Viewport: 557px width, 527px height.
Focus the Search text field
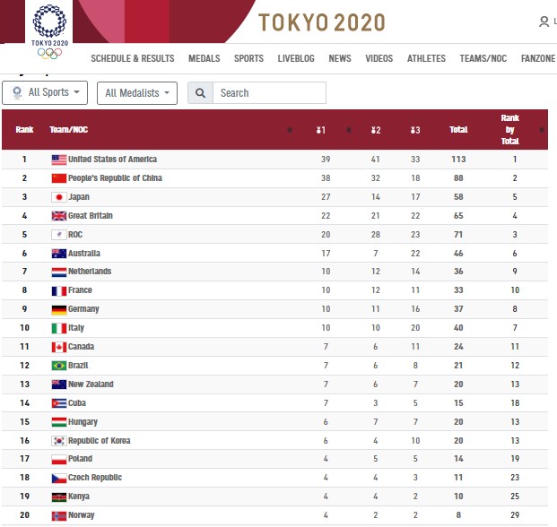point(269,93)
